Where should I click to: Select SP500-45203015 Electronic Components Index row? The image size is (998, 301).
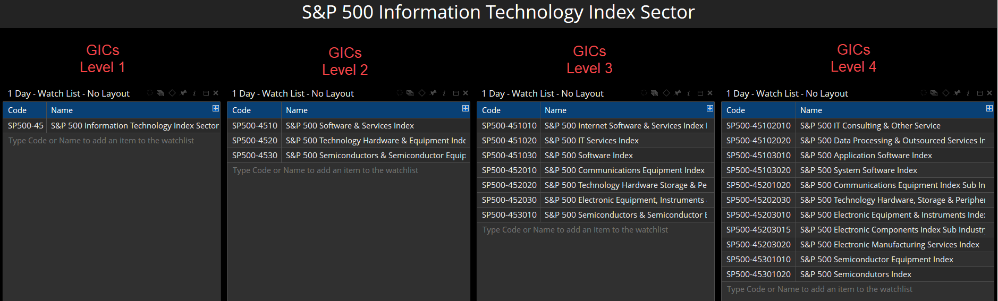pyautogui.click(x=858, y=230)
